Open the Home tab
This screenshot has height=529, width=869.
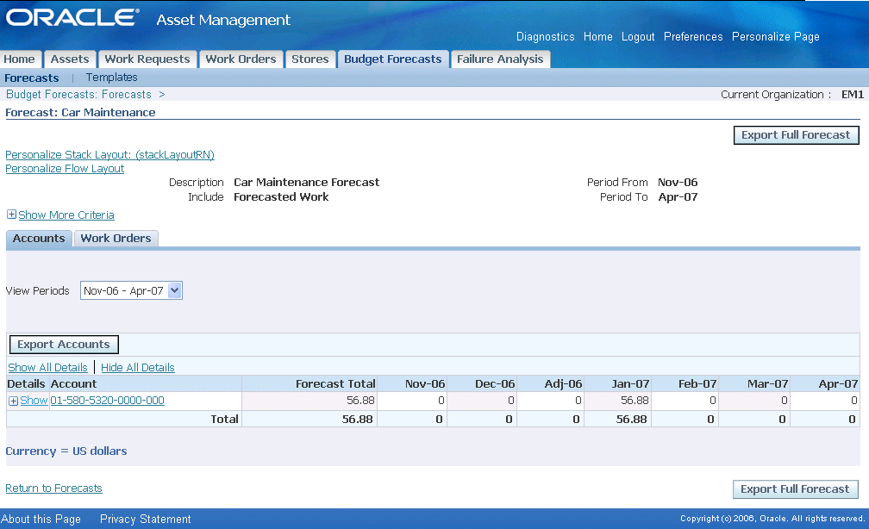(19, 59)
